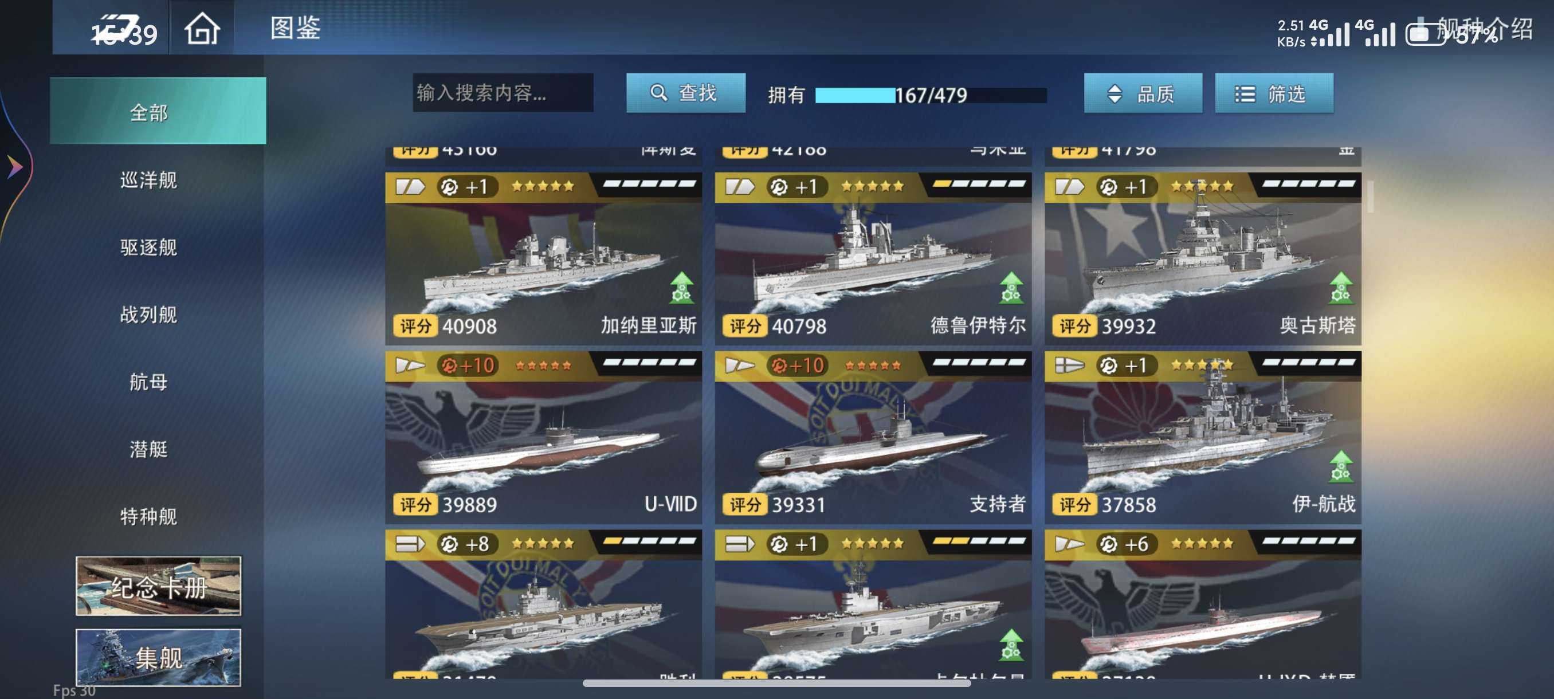This screenshot has height=699, width=1554.
Task: Select the 全部 category tab
Action: coord(158,111)
